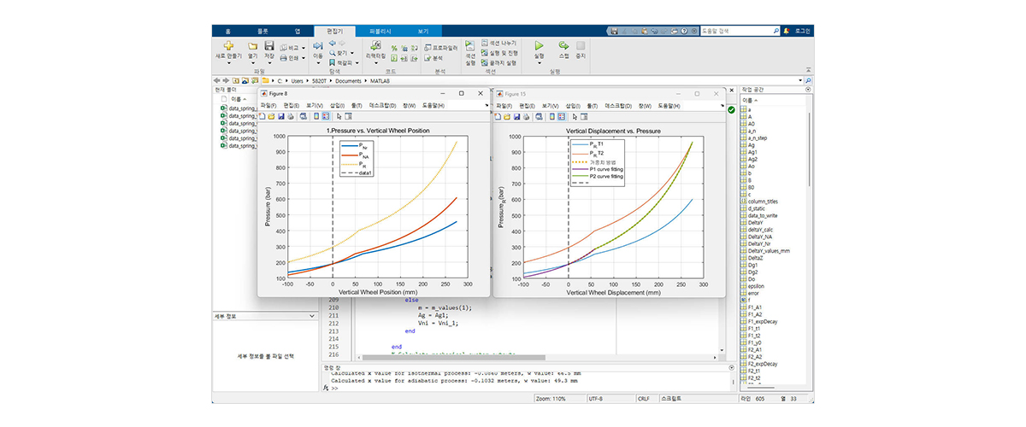Switch to the 편집기 (Editor) ribbon tab
Image resolution: width=1026 pixels, height=427 pixels.
click(x=334, y=31)
